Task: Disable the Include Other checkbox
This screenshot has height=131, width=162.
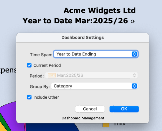Action: tap(29, 97)
